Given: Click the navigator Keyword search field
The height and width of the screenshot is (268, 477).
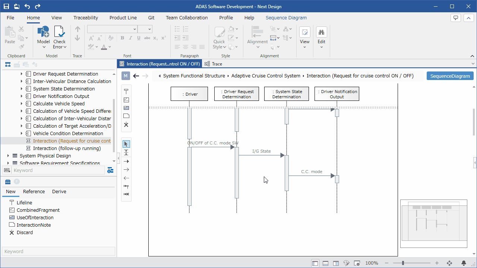Looking at the screenshot, I should point(59,170).
